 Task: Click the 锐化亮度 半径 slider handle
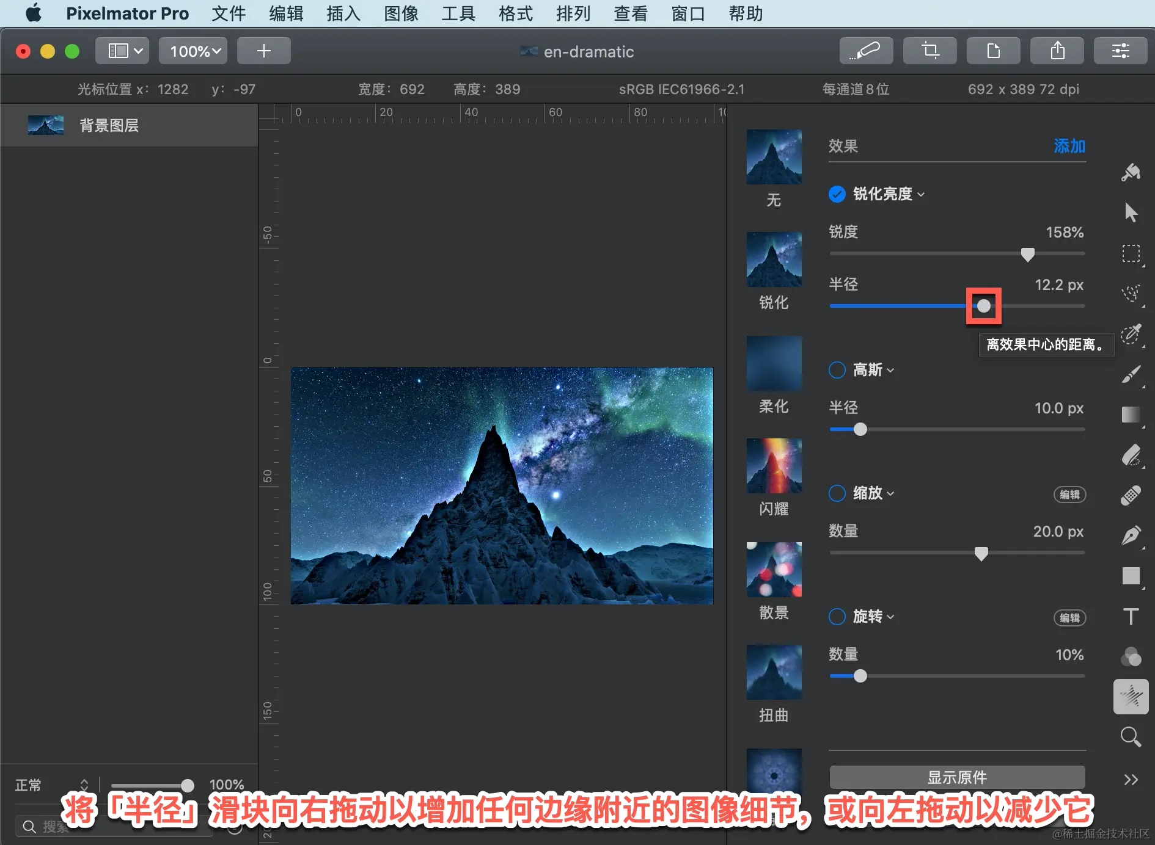(983, 306)
